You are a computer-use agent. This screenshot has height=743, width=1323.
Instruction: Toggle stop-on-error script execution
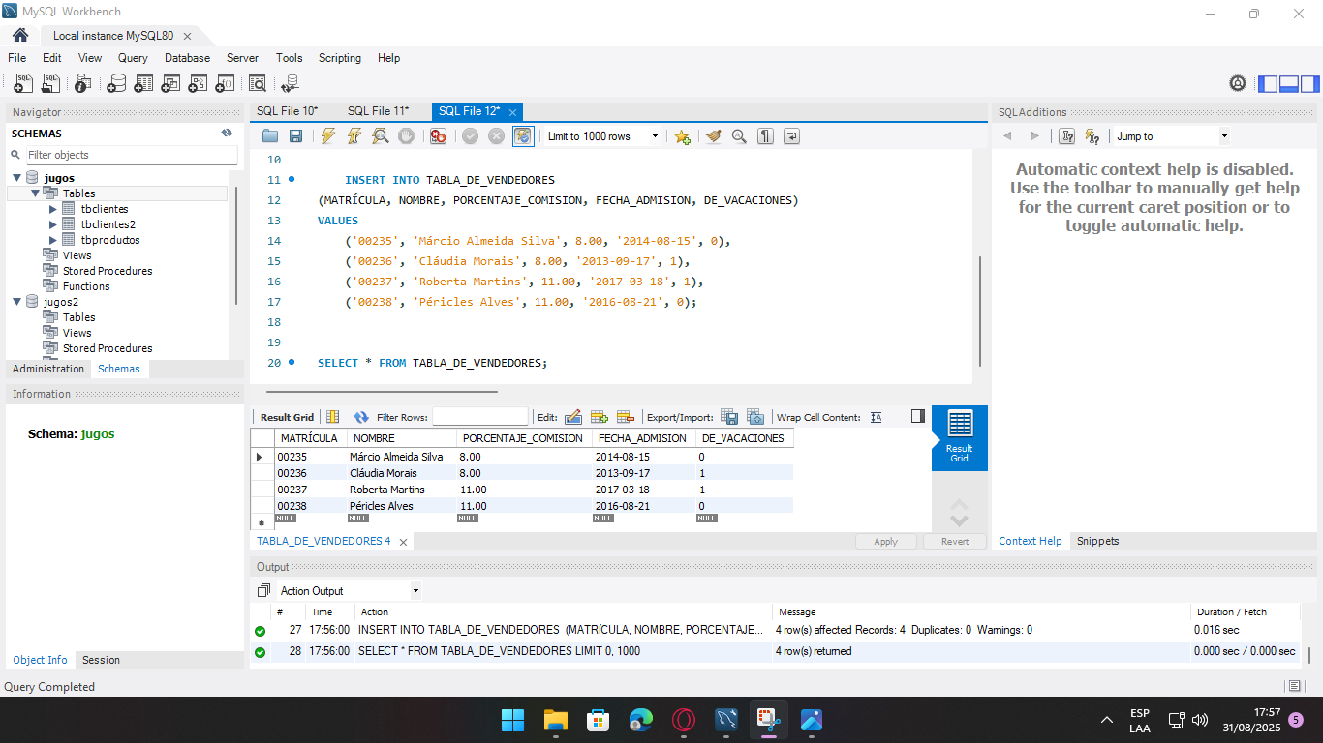tap(438, 136)
